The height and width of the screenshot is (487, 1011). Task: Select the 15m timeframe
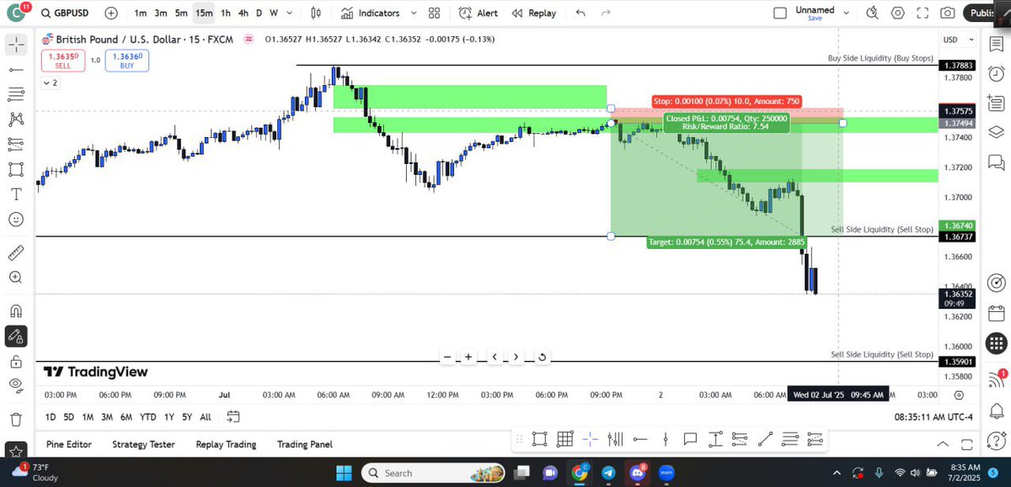point(204,13)
